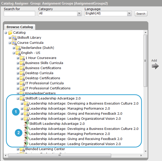This screenshot has width=162, height=161.
Task: Expand the Desktop Curricula node
Action: (x=18, y=73)
